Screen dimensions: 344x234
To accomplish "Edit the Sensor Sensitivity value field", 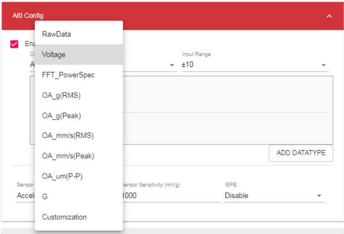I will (x=171, y=195).
